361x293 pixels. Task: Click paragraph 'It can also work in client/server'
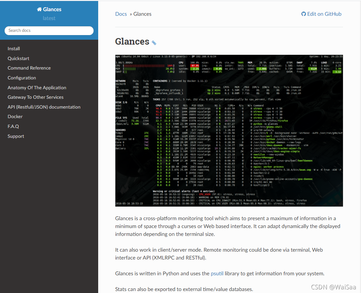(219, 254)
